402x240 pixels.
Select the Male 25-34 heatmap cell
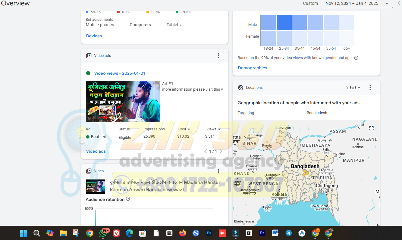click(284, 23)
